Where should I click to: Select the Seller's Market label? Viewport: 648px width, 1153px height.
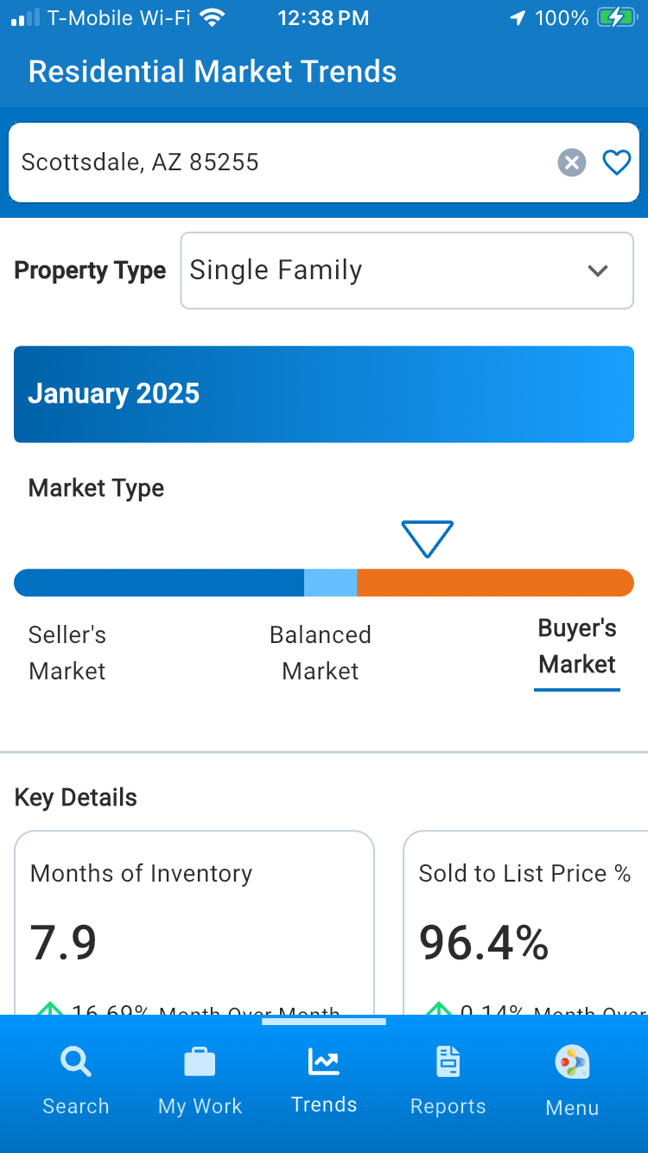click(x=67, y=653)
